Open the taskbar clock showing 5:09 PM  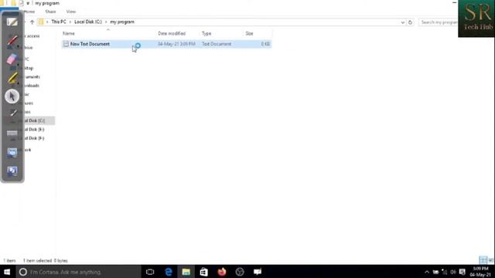click(480, 272)
